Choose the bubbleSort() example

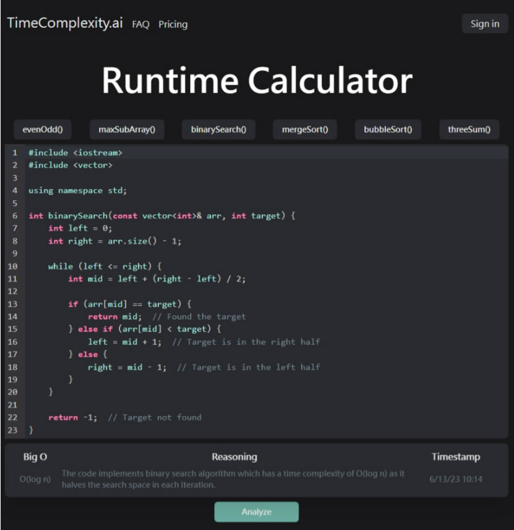coord(388,130)
